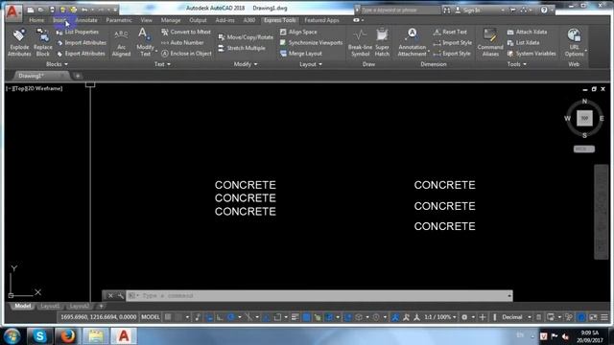Click the Help question mark button

[x=544, y=11]
